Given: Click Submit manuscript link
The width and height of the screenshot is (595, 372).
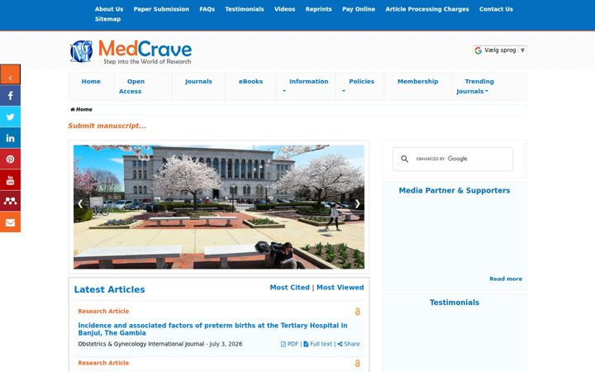Looking at the screenshot, I should [107, 126].
